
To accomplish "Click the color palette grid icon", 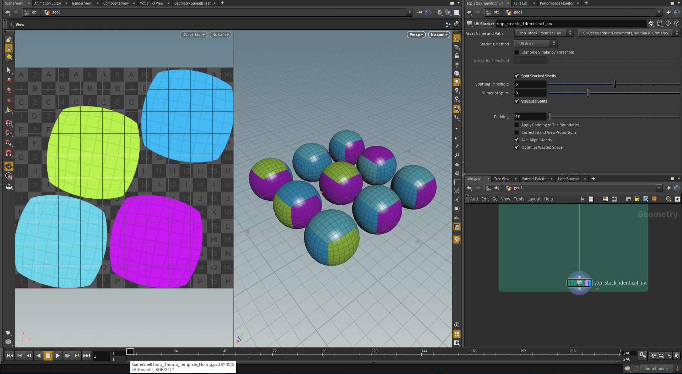I will (605, 199).
